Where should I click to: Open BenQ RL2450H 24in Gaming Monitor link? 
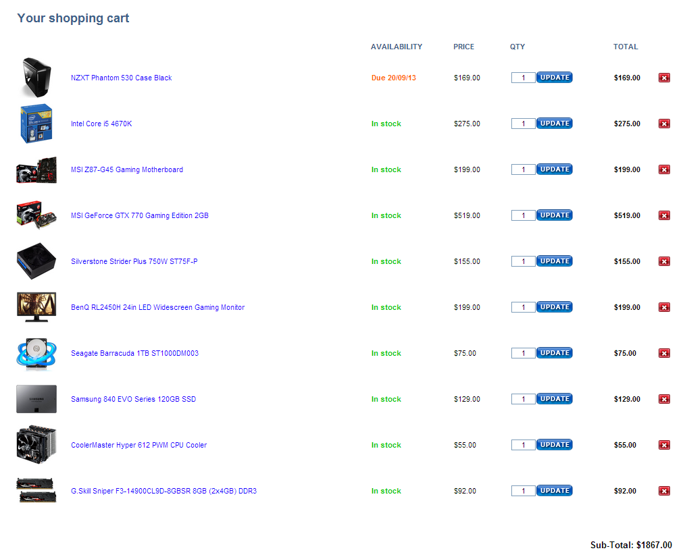pos(157,308)
